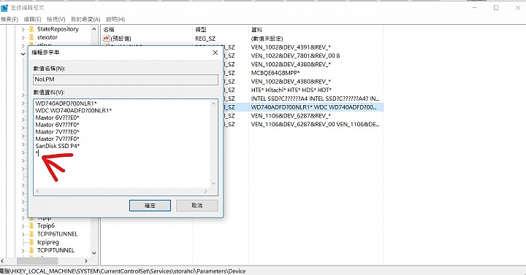Image resolution: width=526 pixels, height=275 pixels.
Task: Click the INTEL SSD?C??????A4 data cell
Action: [315, 98]
